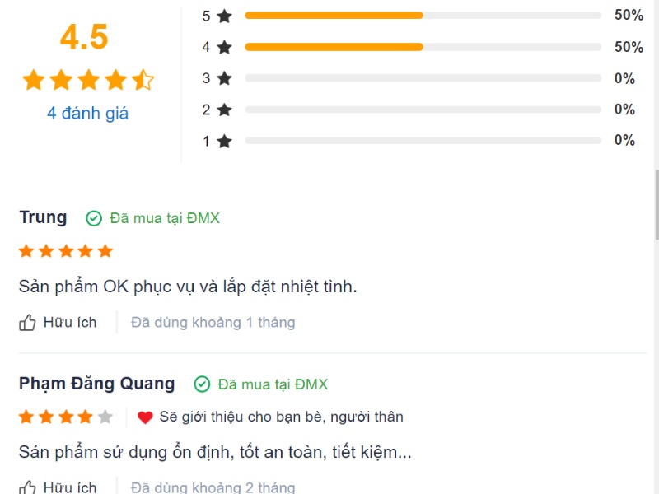This screenshot has width=659, height=494.
Task: Click the red heart recommendation icon
Action: 145,417
